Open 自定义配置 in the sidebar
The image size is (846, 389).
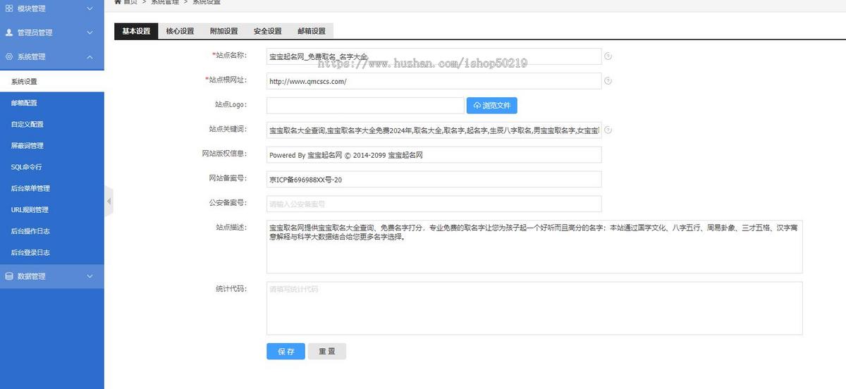tap(52, 124)
